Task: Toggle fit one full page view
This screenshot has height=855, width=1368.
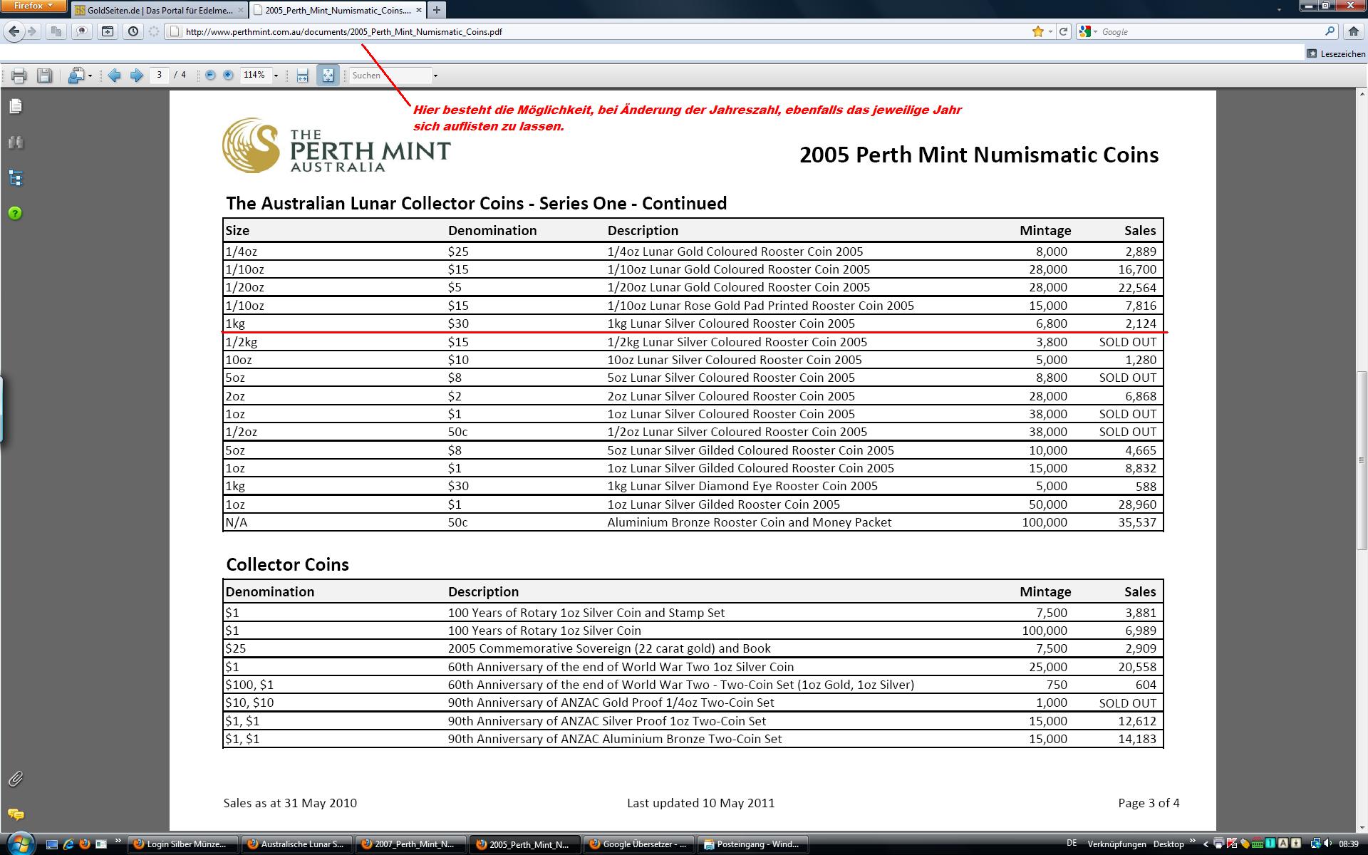Action: click(328, 76)
